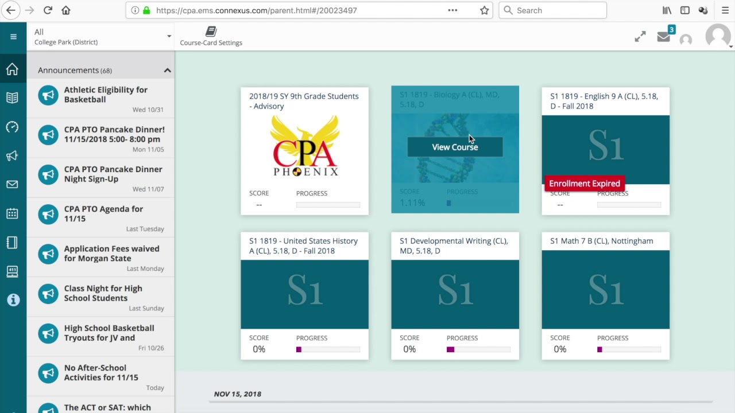Click the megaphone icon beside Class Night
735x413 pixels.
tap(48, 294)
